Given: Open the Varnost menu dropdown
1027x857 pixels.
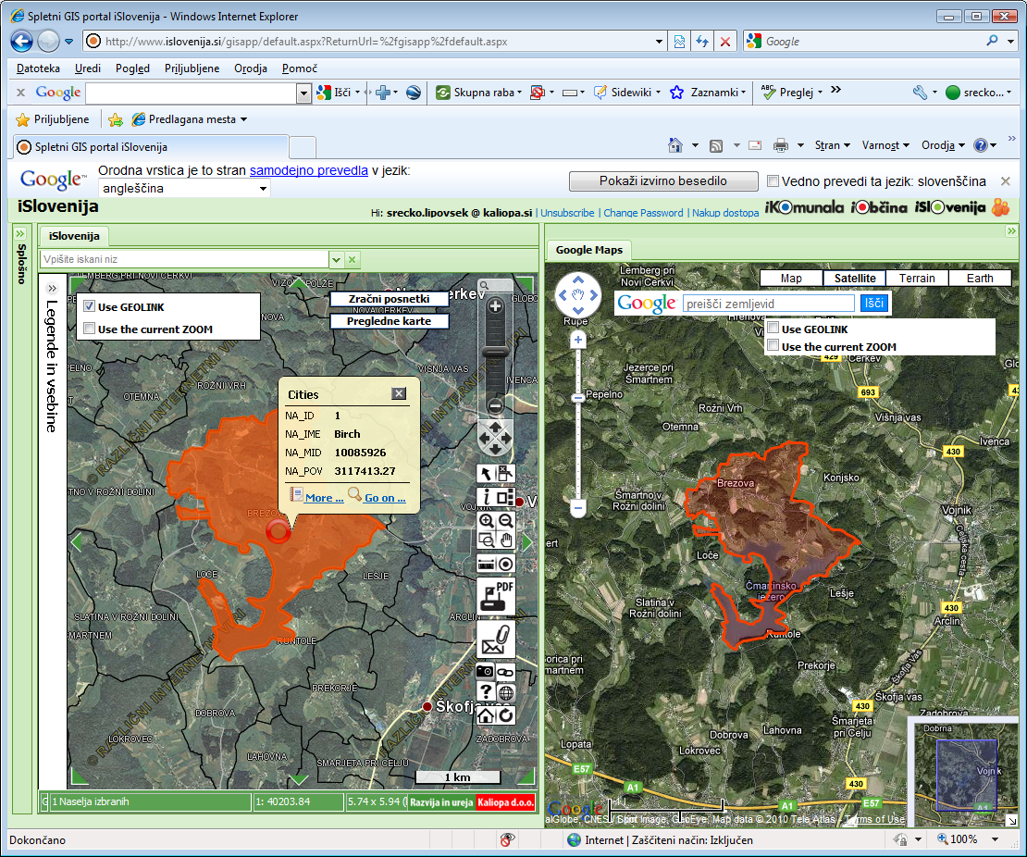Looking at the screenshot, I should pyautogui.click(x=885, y=144).
